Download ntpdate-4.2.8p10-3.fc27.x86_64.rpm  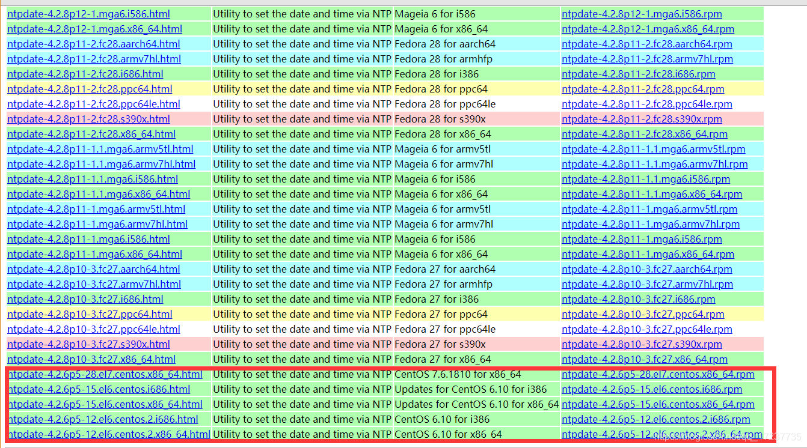(645, 359)
